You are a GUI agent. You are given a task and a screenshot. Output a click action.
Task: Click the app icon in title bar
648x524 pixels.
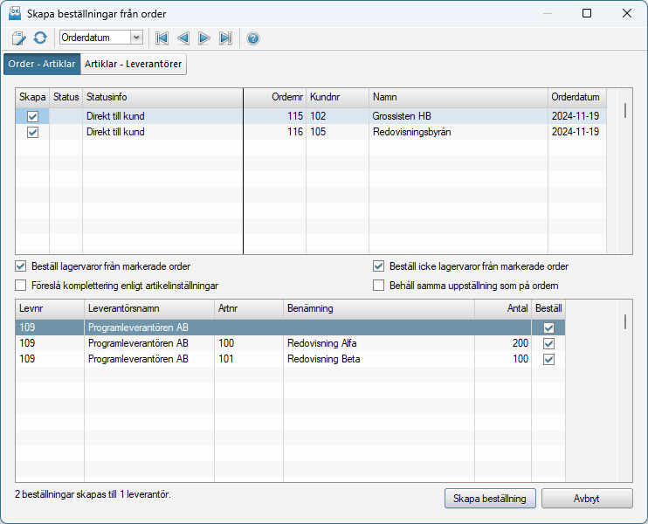(15, 13)
